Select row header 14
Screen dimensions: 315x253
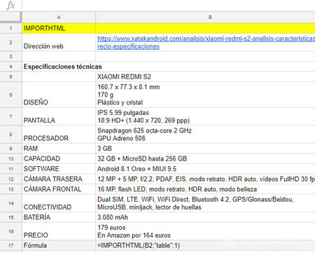tap(10, 203)
